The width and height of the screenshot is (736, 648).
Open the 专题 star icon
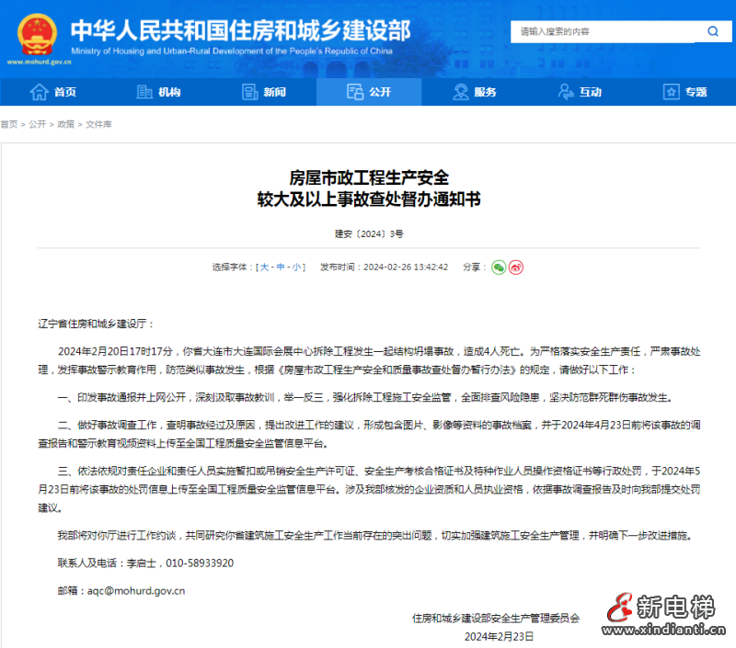click(x=669, y=92)
